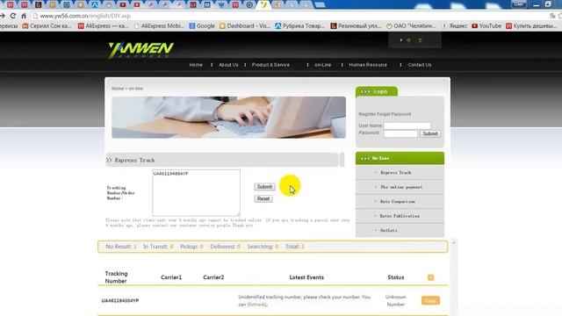The image size is (562, 316).
Task: Focus the Password input field
Action: click(x=400, y=133)
